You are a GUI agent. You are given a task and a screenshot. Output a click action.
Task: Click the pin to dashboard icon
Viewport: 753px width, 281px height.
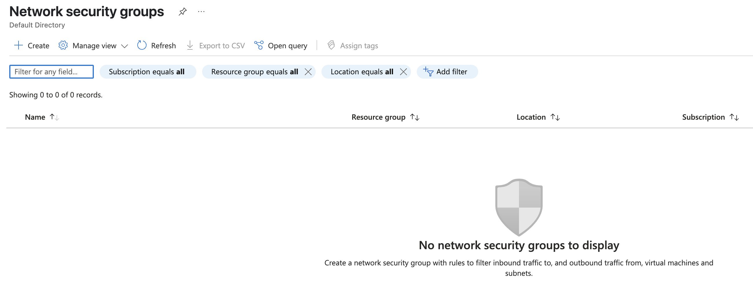tap(182, 12)
